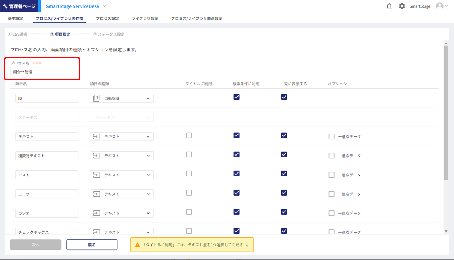The width and height of the screenshot is (454, 260).
Task: Click the wrench icon beside 管理者ページ
Action: (5, 6)
